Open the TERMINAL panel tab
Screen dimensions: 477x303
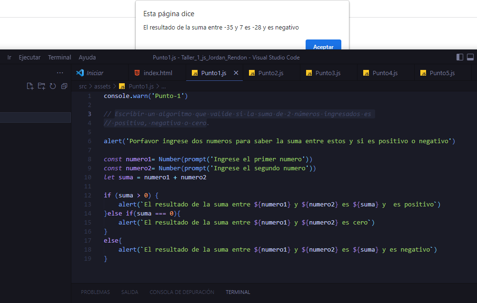[238, 292]
